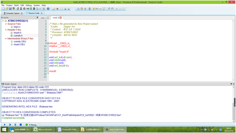This screenshot has width=236, height=133.
Task: Open the Build menu
Action: 16,5
